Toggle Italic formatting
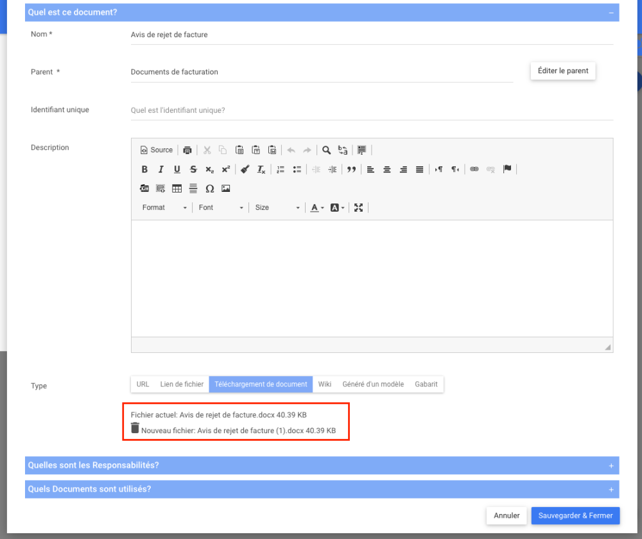 click(x=161, y=169)
